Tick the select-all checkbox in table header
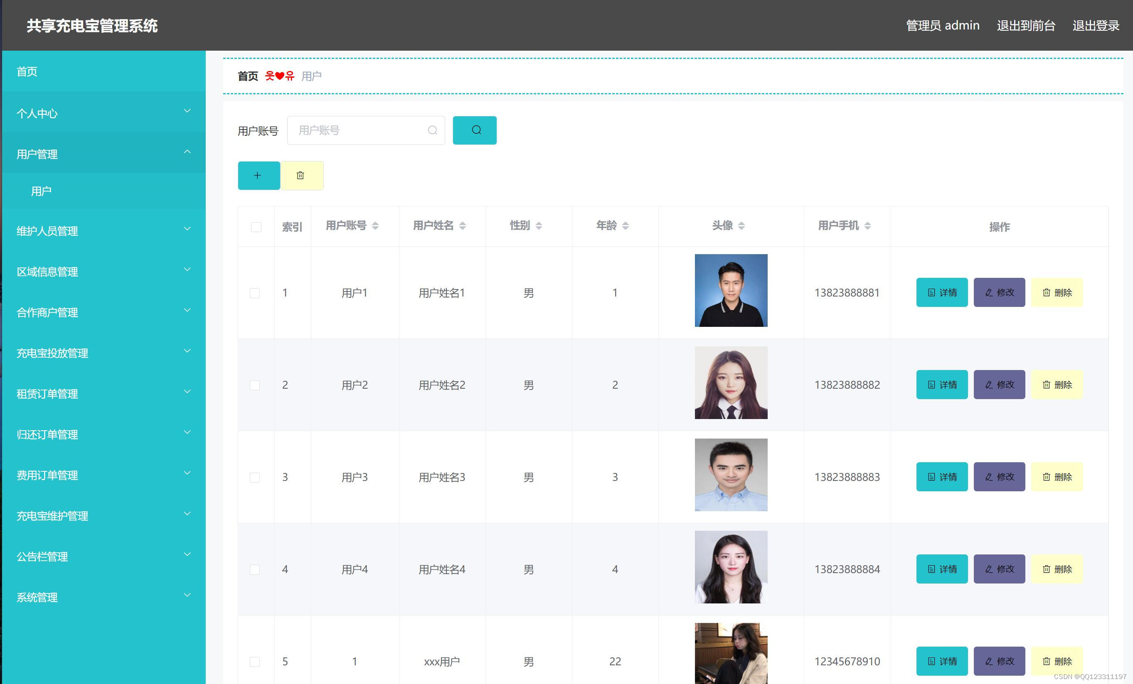 [256, 227]
